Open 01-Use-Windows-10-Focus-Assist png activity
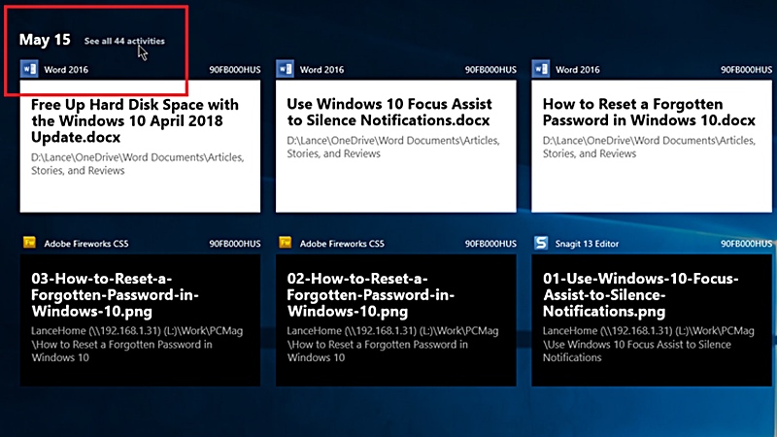This screenshot has width=777, height=437. (651, 320)
